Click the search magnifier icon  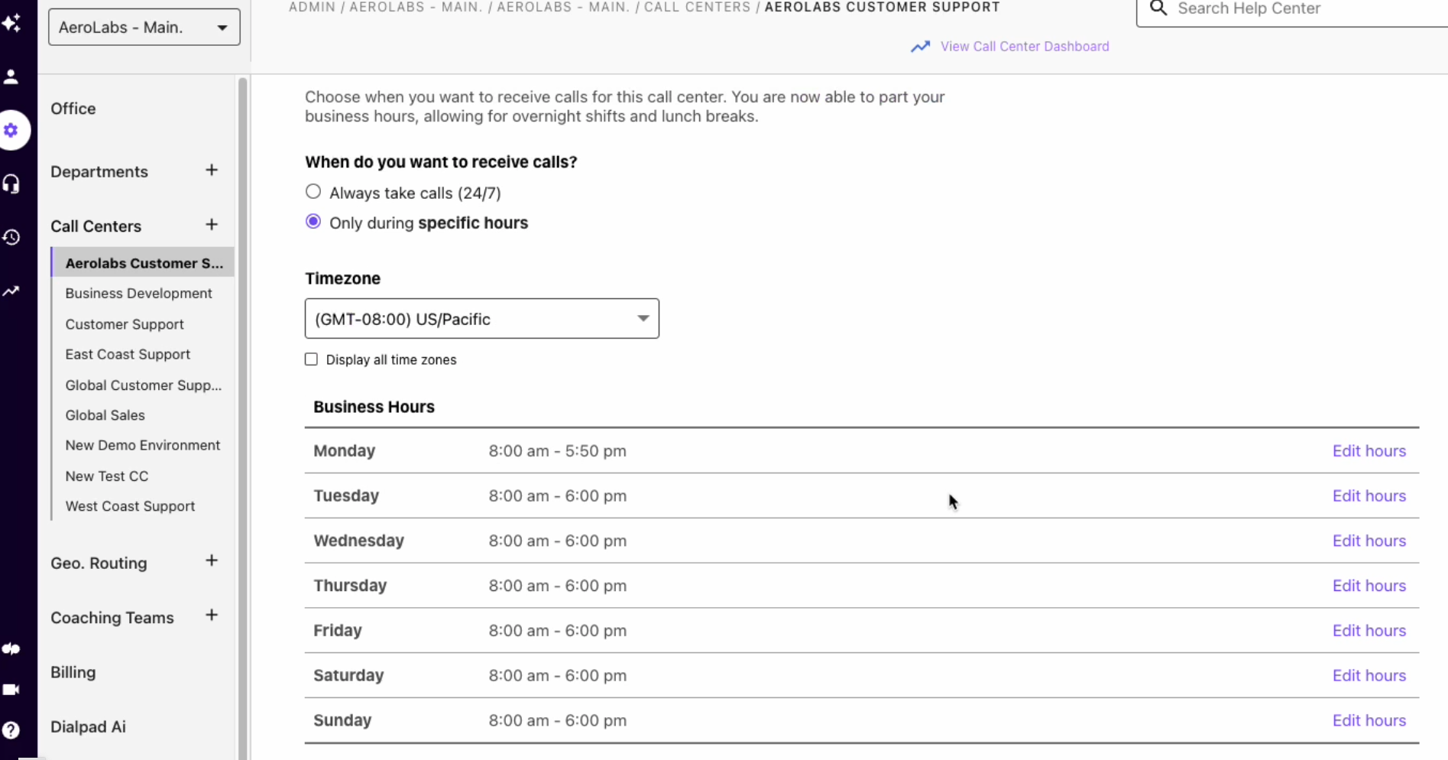[x=1158, y=8]
